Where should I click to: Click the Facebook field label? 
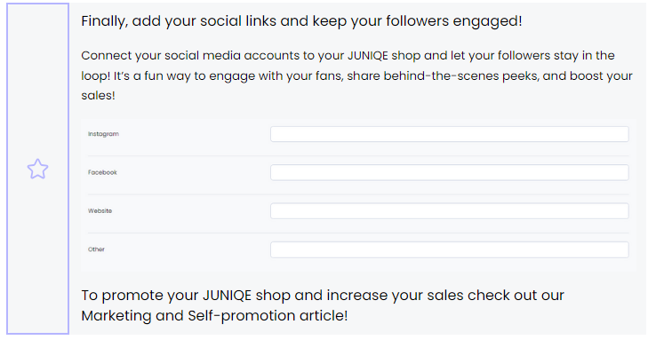tap(102, 172)
